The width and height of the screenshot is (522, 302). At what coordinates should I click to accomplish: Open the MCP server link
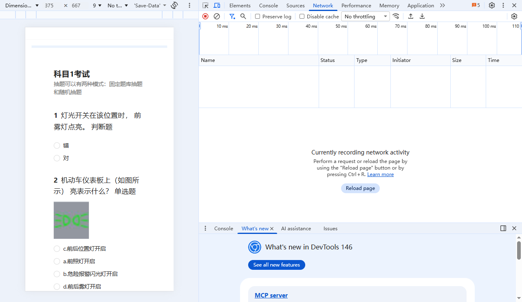[271, 295]
